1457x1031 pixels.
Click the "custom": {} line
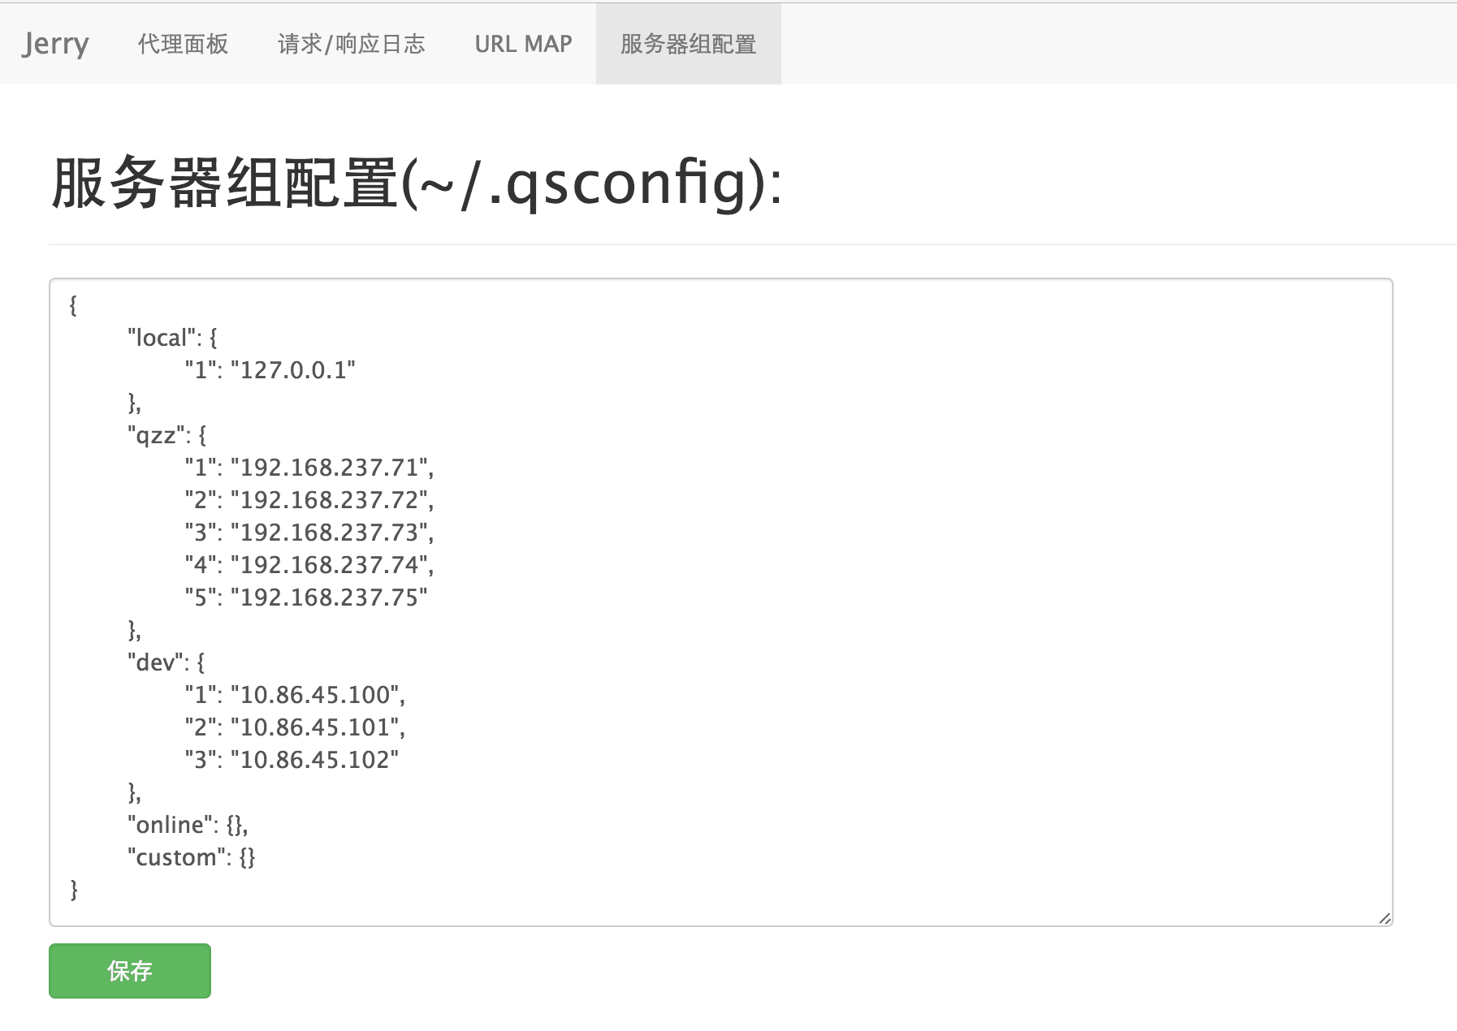[x=191, y=857]
